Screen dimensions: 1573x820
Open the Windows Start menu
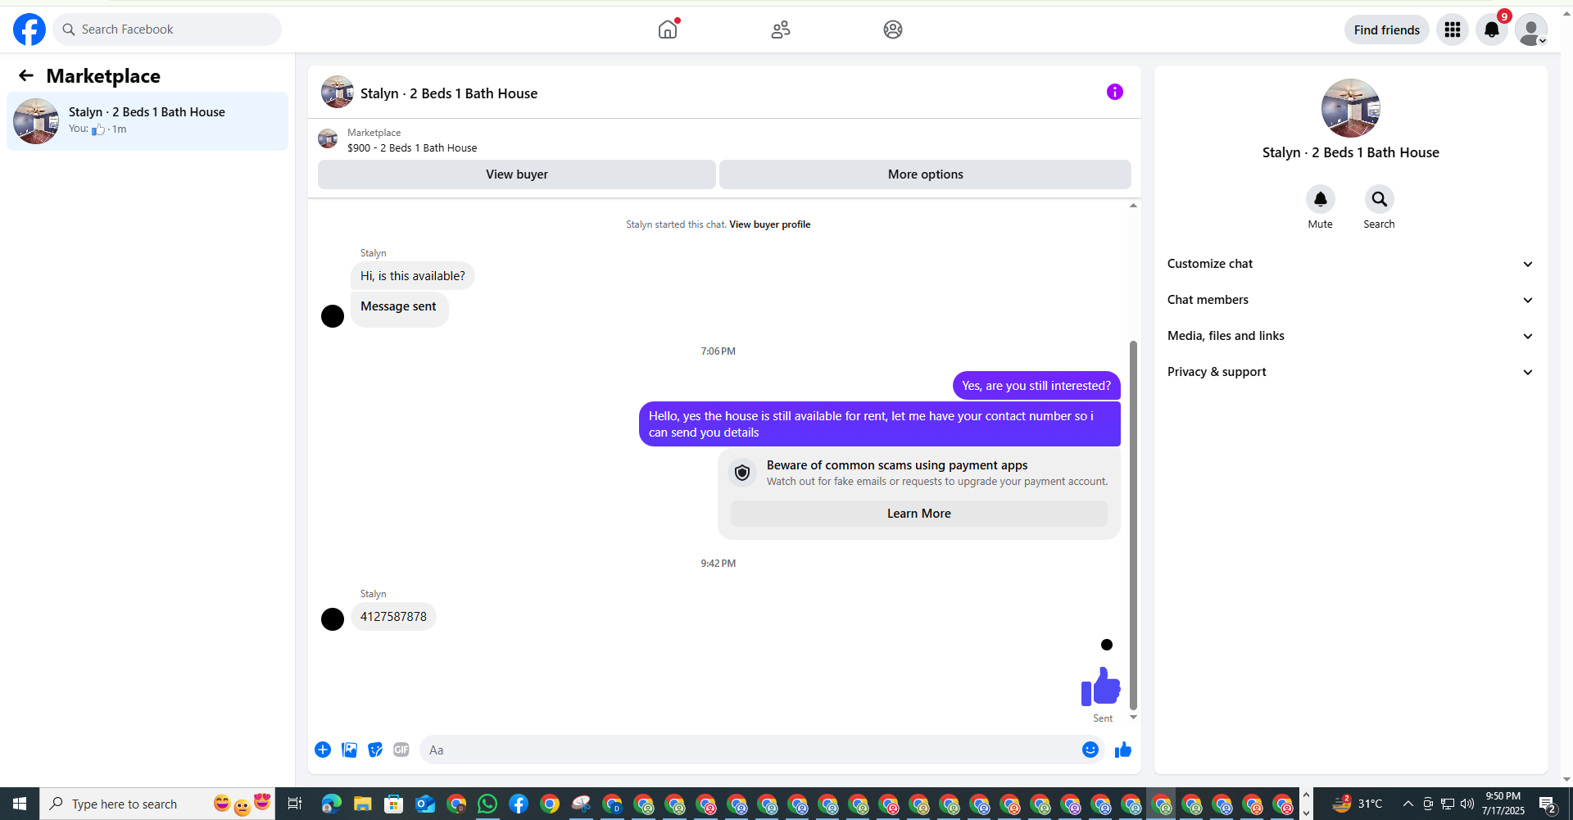20,804
